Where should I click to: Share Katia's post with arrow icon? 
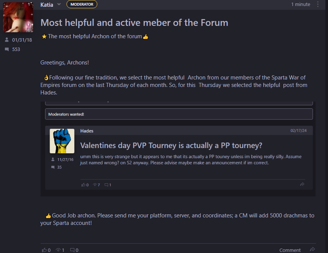pyautogui.click(x=312, y=249)
